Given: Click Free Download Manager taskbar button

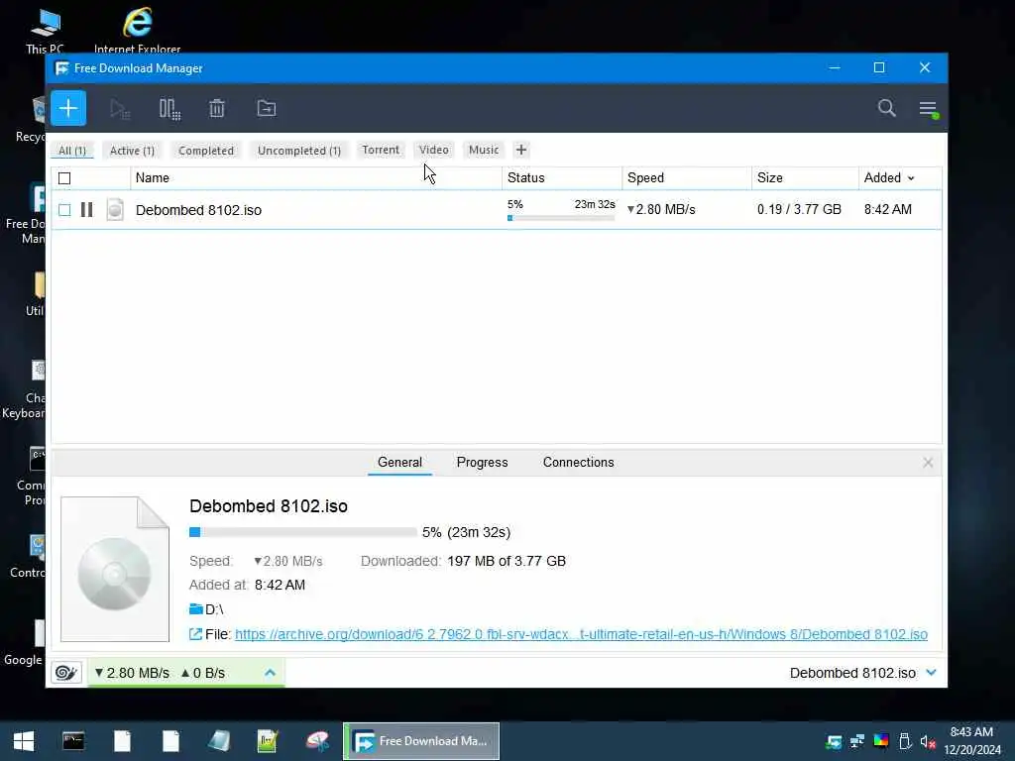Looking at the screenshot, I should click(x=421, y=741).
